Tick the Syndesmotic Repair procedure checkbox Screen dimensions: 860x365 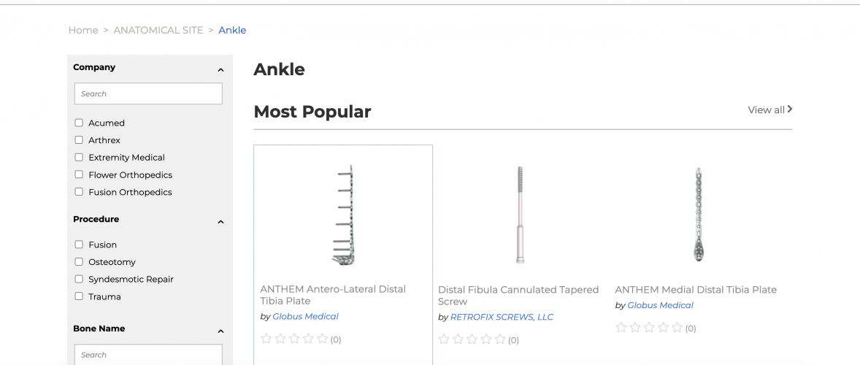pos(79,280)
